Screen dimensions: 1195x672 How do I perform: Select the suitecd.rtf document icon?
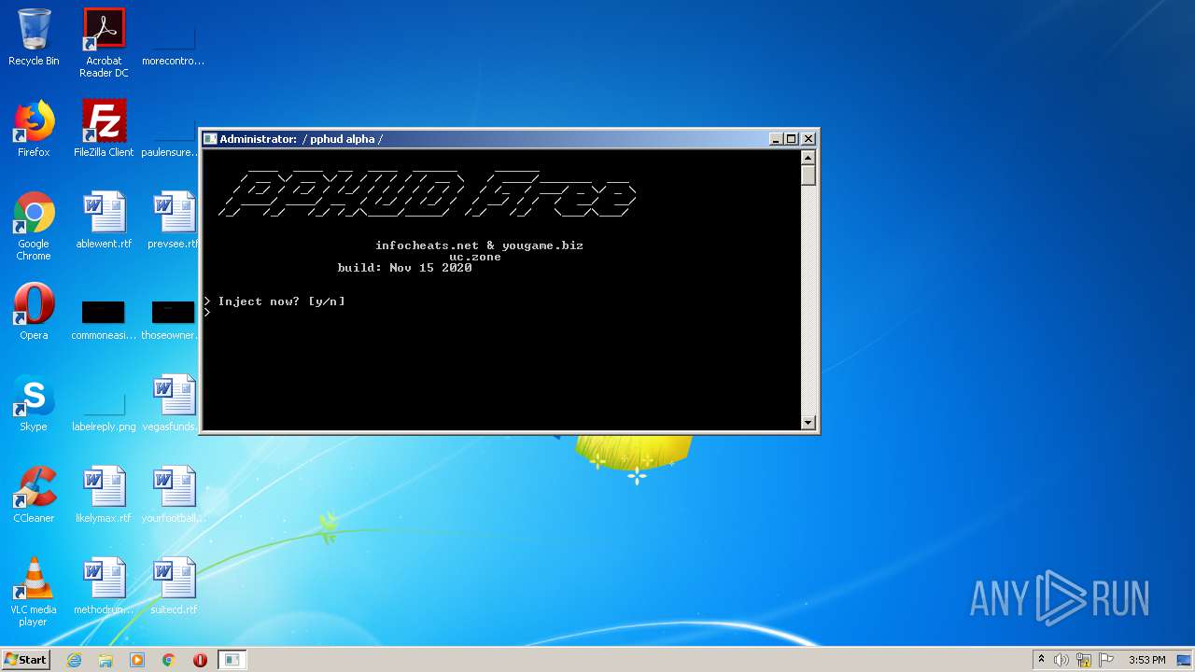pos(173,586)
